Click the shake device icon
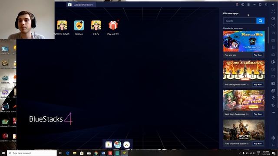The height and width of the screenshot is (156, 278). 273,105
